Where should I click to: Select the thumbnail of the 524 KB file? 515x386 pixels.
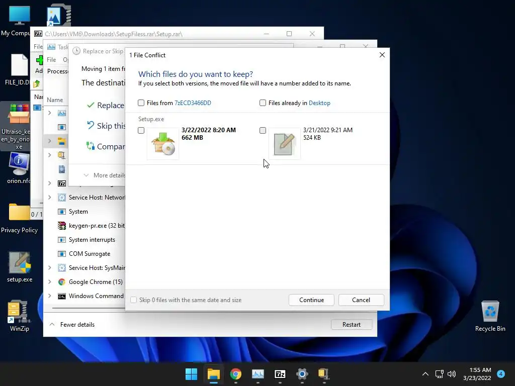click(285, 143)
